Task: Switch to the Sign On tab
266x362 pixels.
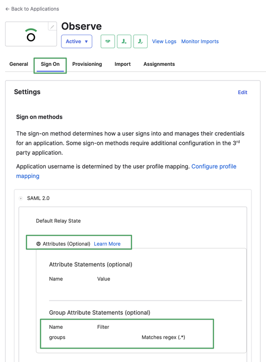Action: pyautogui.click(x=50, y=64)
